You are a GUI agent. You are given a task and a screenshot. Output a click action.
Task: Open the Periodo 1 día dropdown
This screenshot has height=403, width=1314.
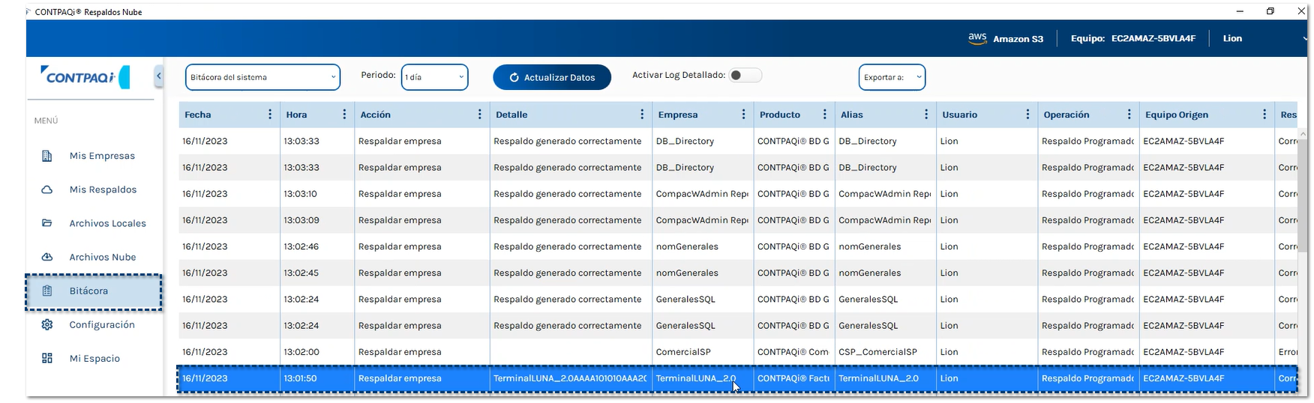[x=435, y=77]
